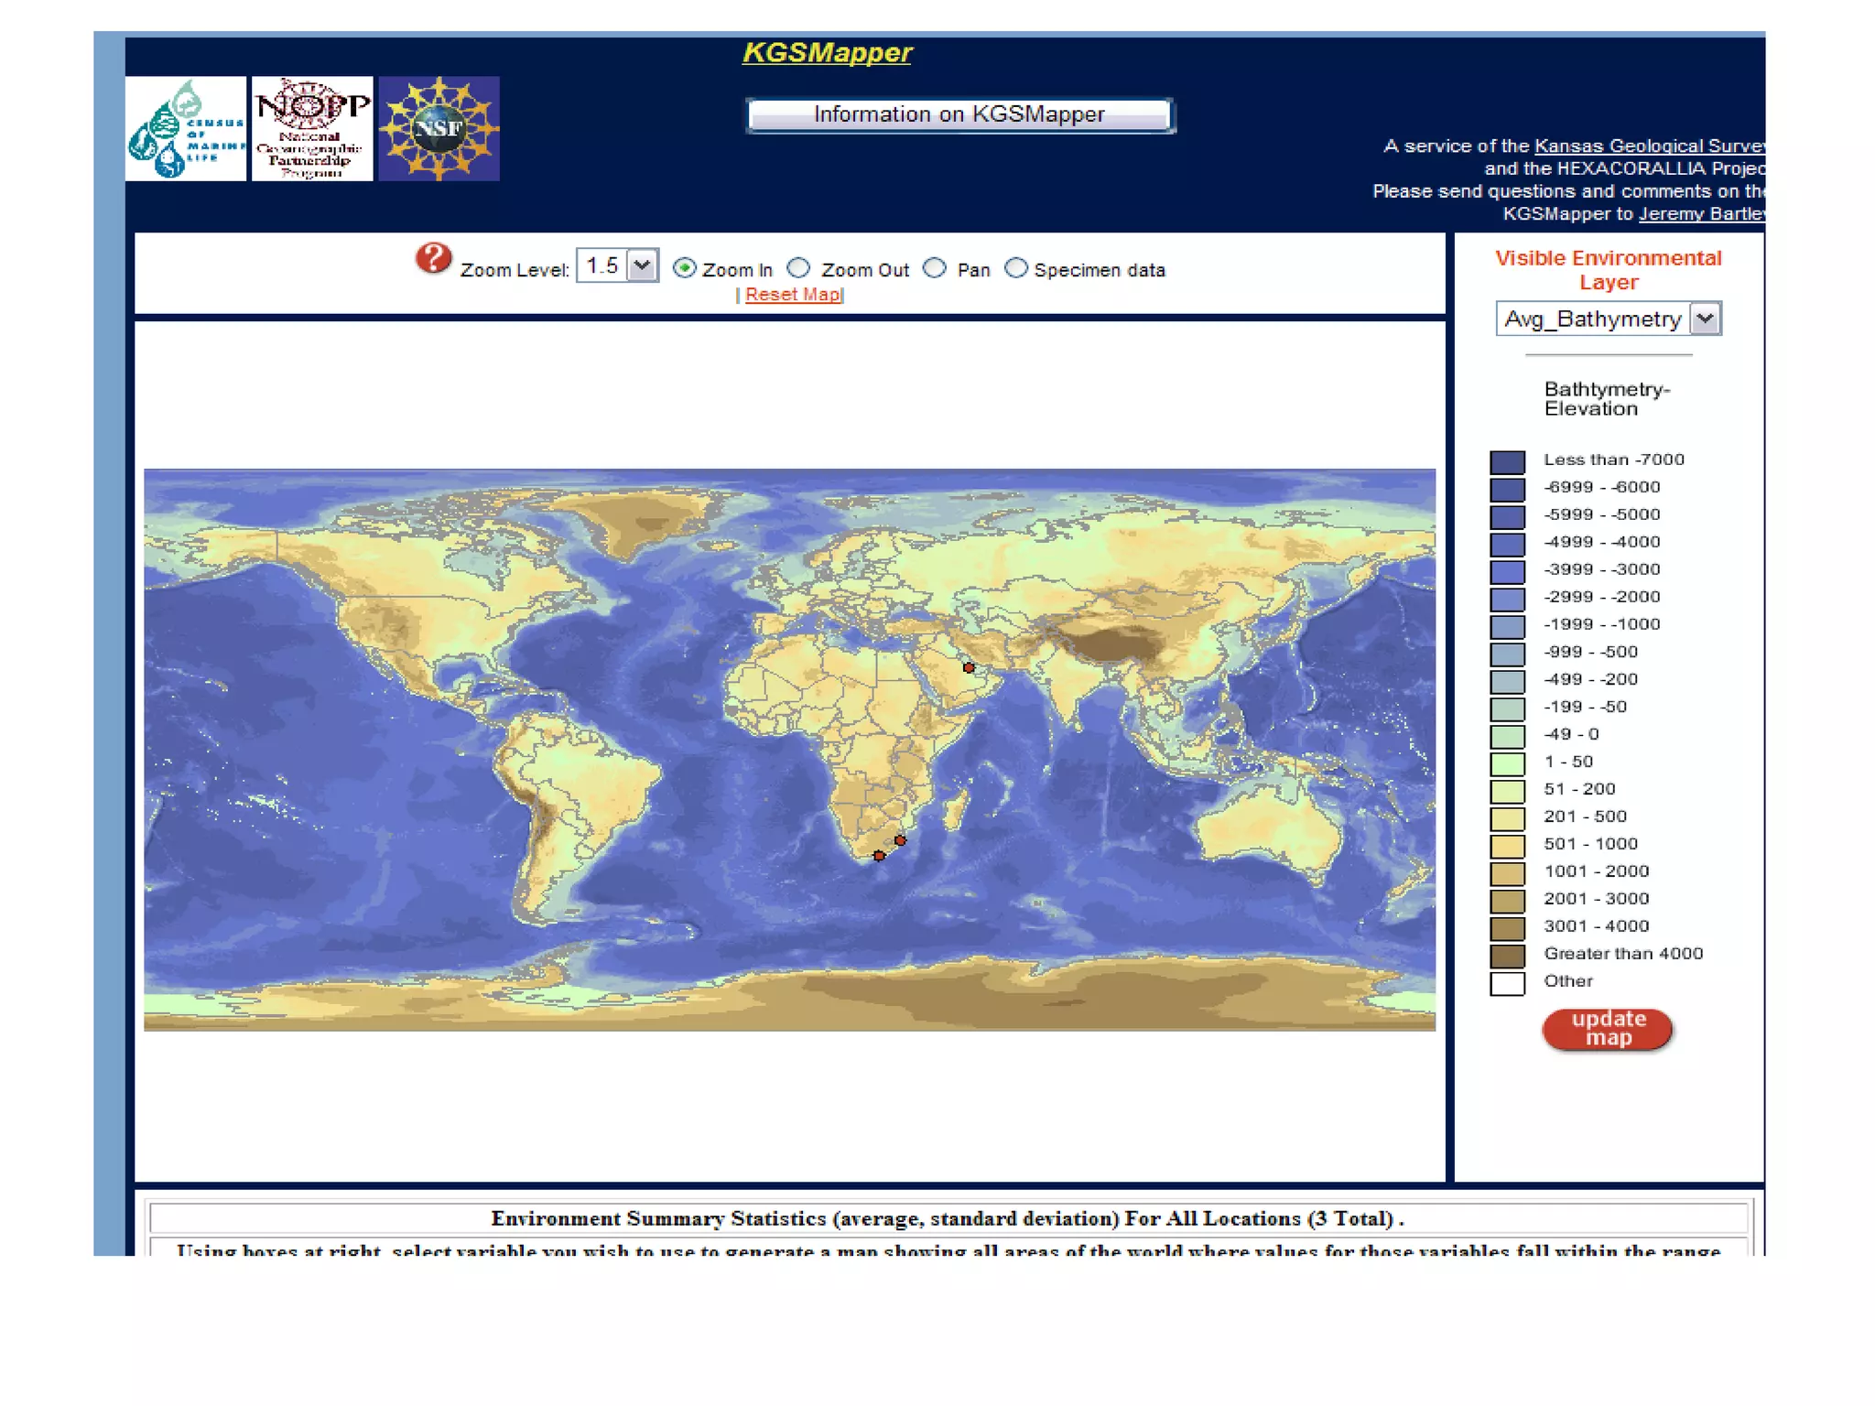Select the Pan radio option

[935, 268]
